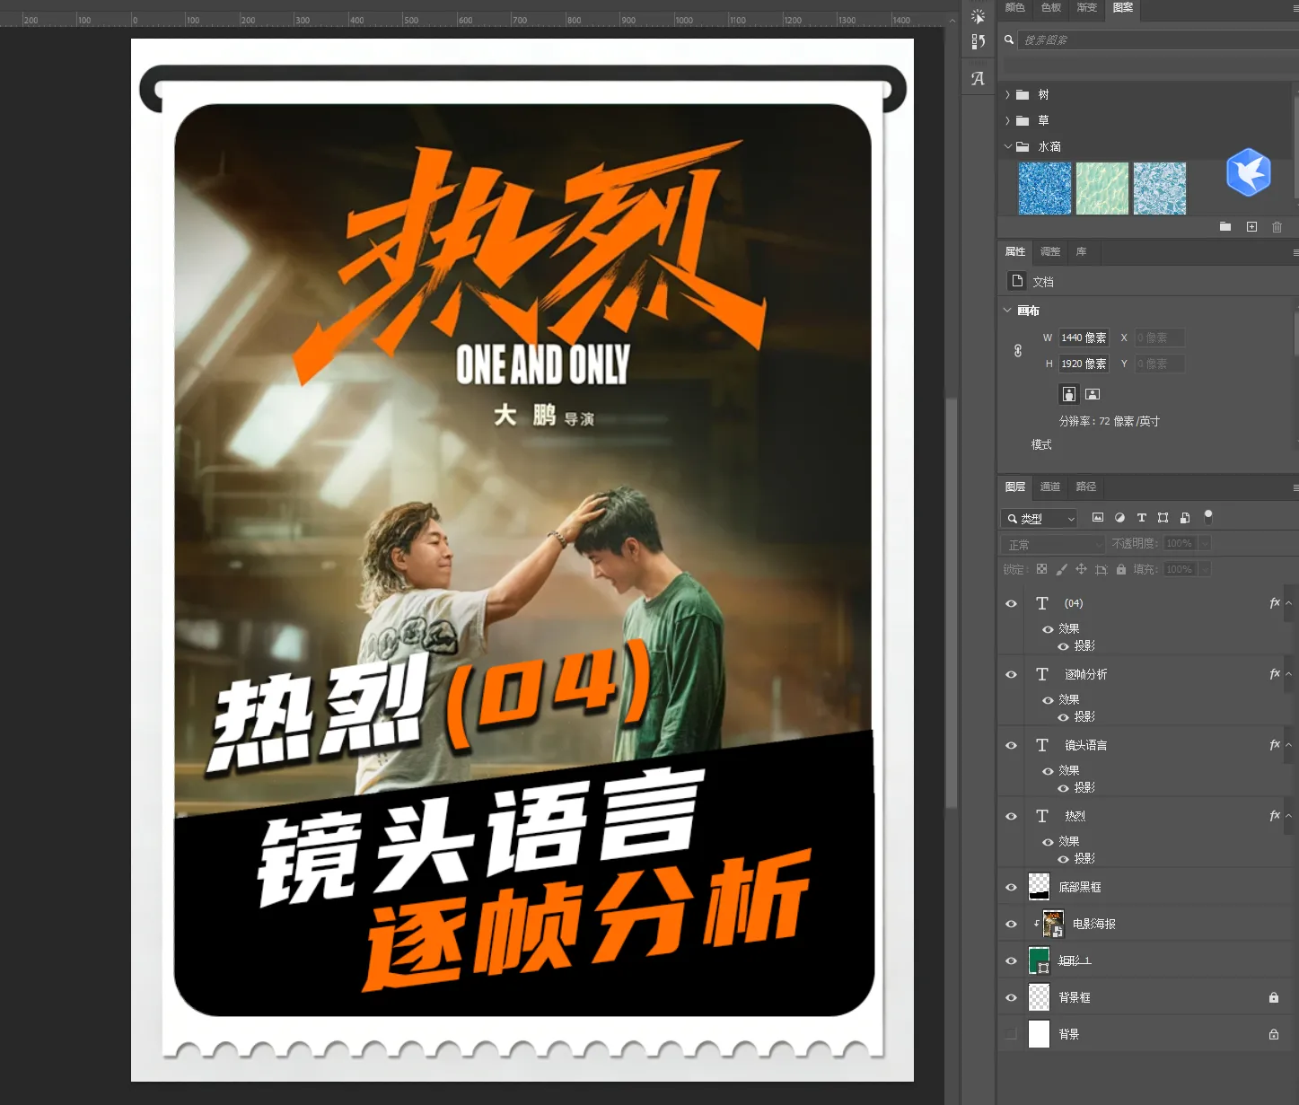Switch to the 通道 tab

tap(1050, 487)
